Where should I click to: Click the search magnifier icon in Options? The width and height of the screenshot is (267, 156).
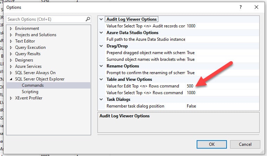pos(88,19)
